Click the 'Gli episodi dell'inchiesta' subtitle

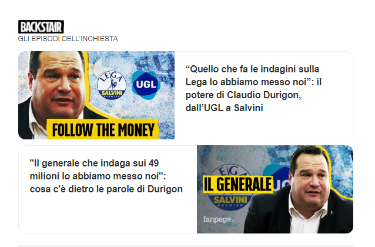click(x=68, y=39)
